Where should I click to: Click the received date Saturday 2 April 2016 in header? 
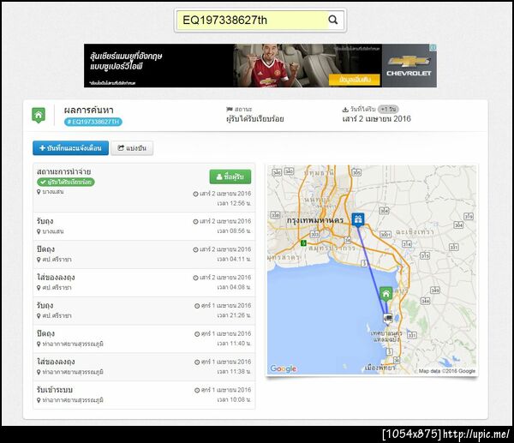point(376,119)
